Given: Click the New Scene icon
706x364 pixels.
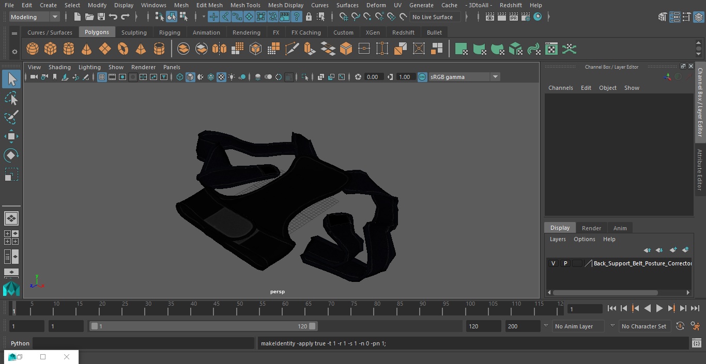Looking at the screenshot, I should [77, 17].
